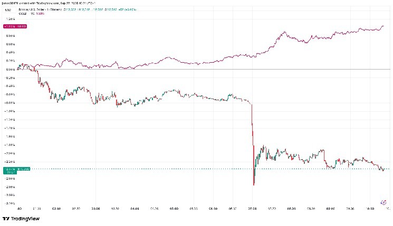Click the 10:00 time axis label
The width and height of the screenshot is (393, 226).
click(x=369, y=209)
